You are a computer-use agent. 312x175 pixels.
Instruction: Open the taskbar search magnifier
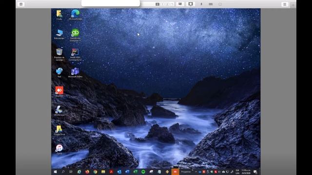(63, 172)
